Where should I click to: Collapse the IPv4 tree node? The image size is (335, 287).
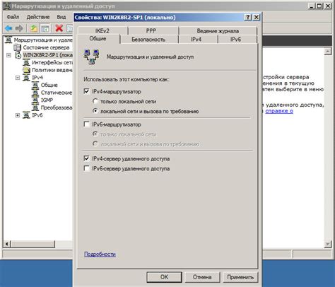pyautogui.click(x=18, y=78)
